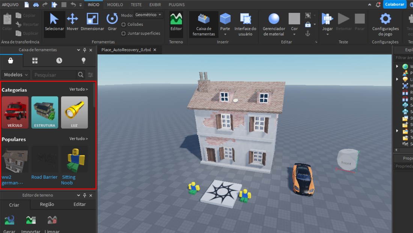Switch to EXIBIR ribbon tab
This screenshot has height=233, width=413.
point(155,5)
